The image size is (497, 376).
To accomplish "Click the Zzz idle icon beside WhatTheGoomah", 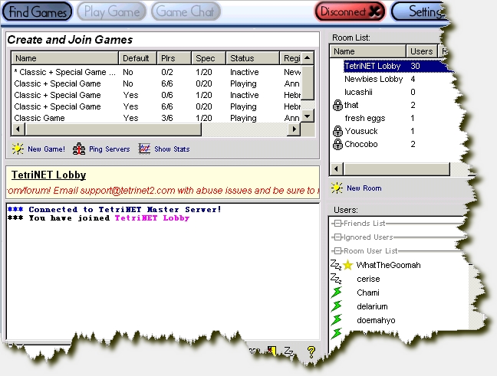I will coord(336,265).
